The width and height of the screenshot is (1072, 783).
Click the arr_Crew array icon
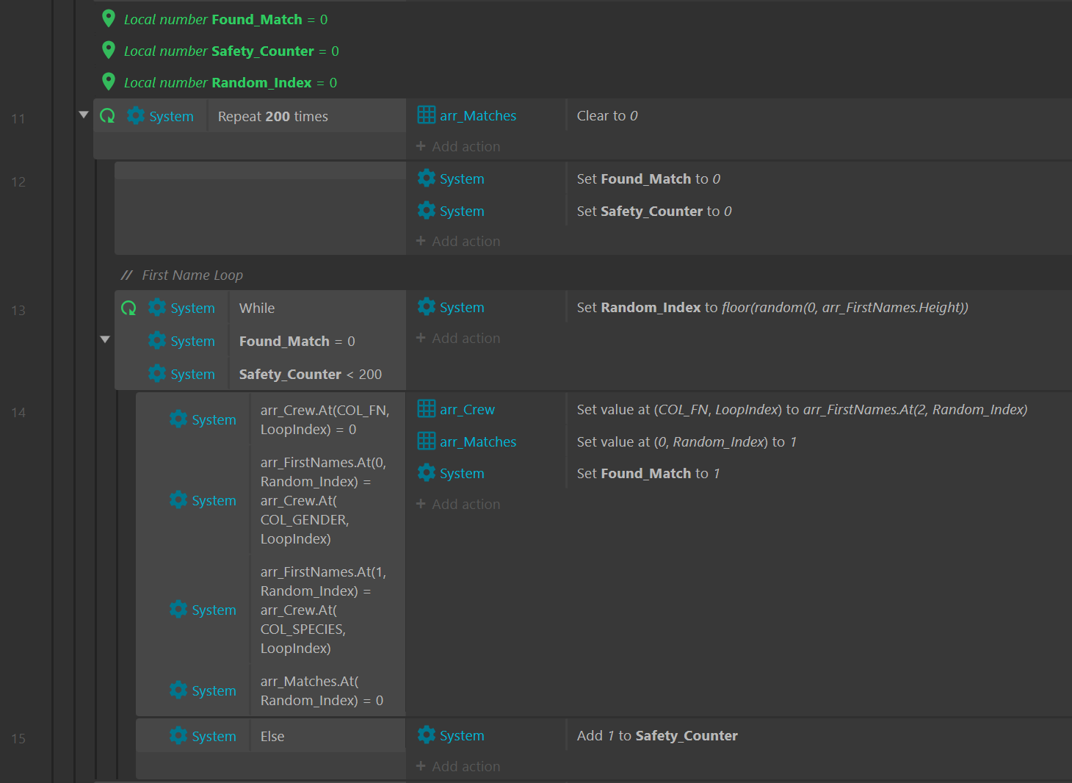tap(427, 409)
